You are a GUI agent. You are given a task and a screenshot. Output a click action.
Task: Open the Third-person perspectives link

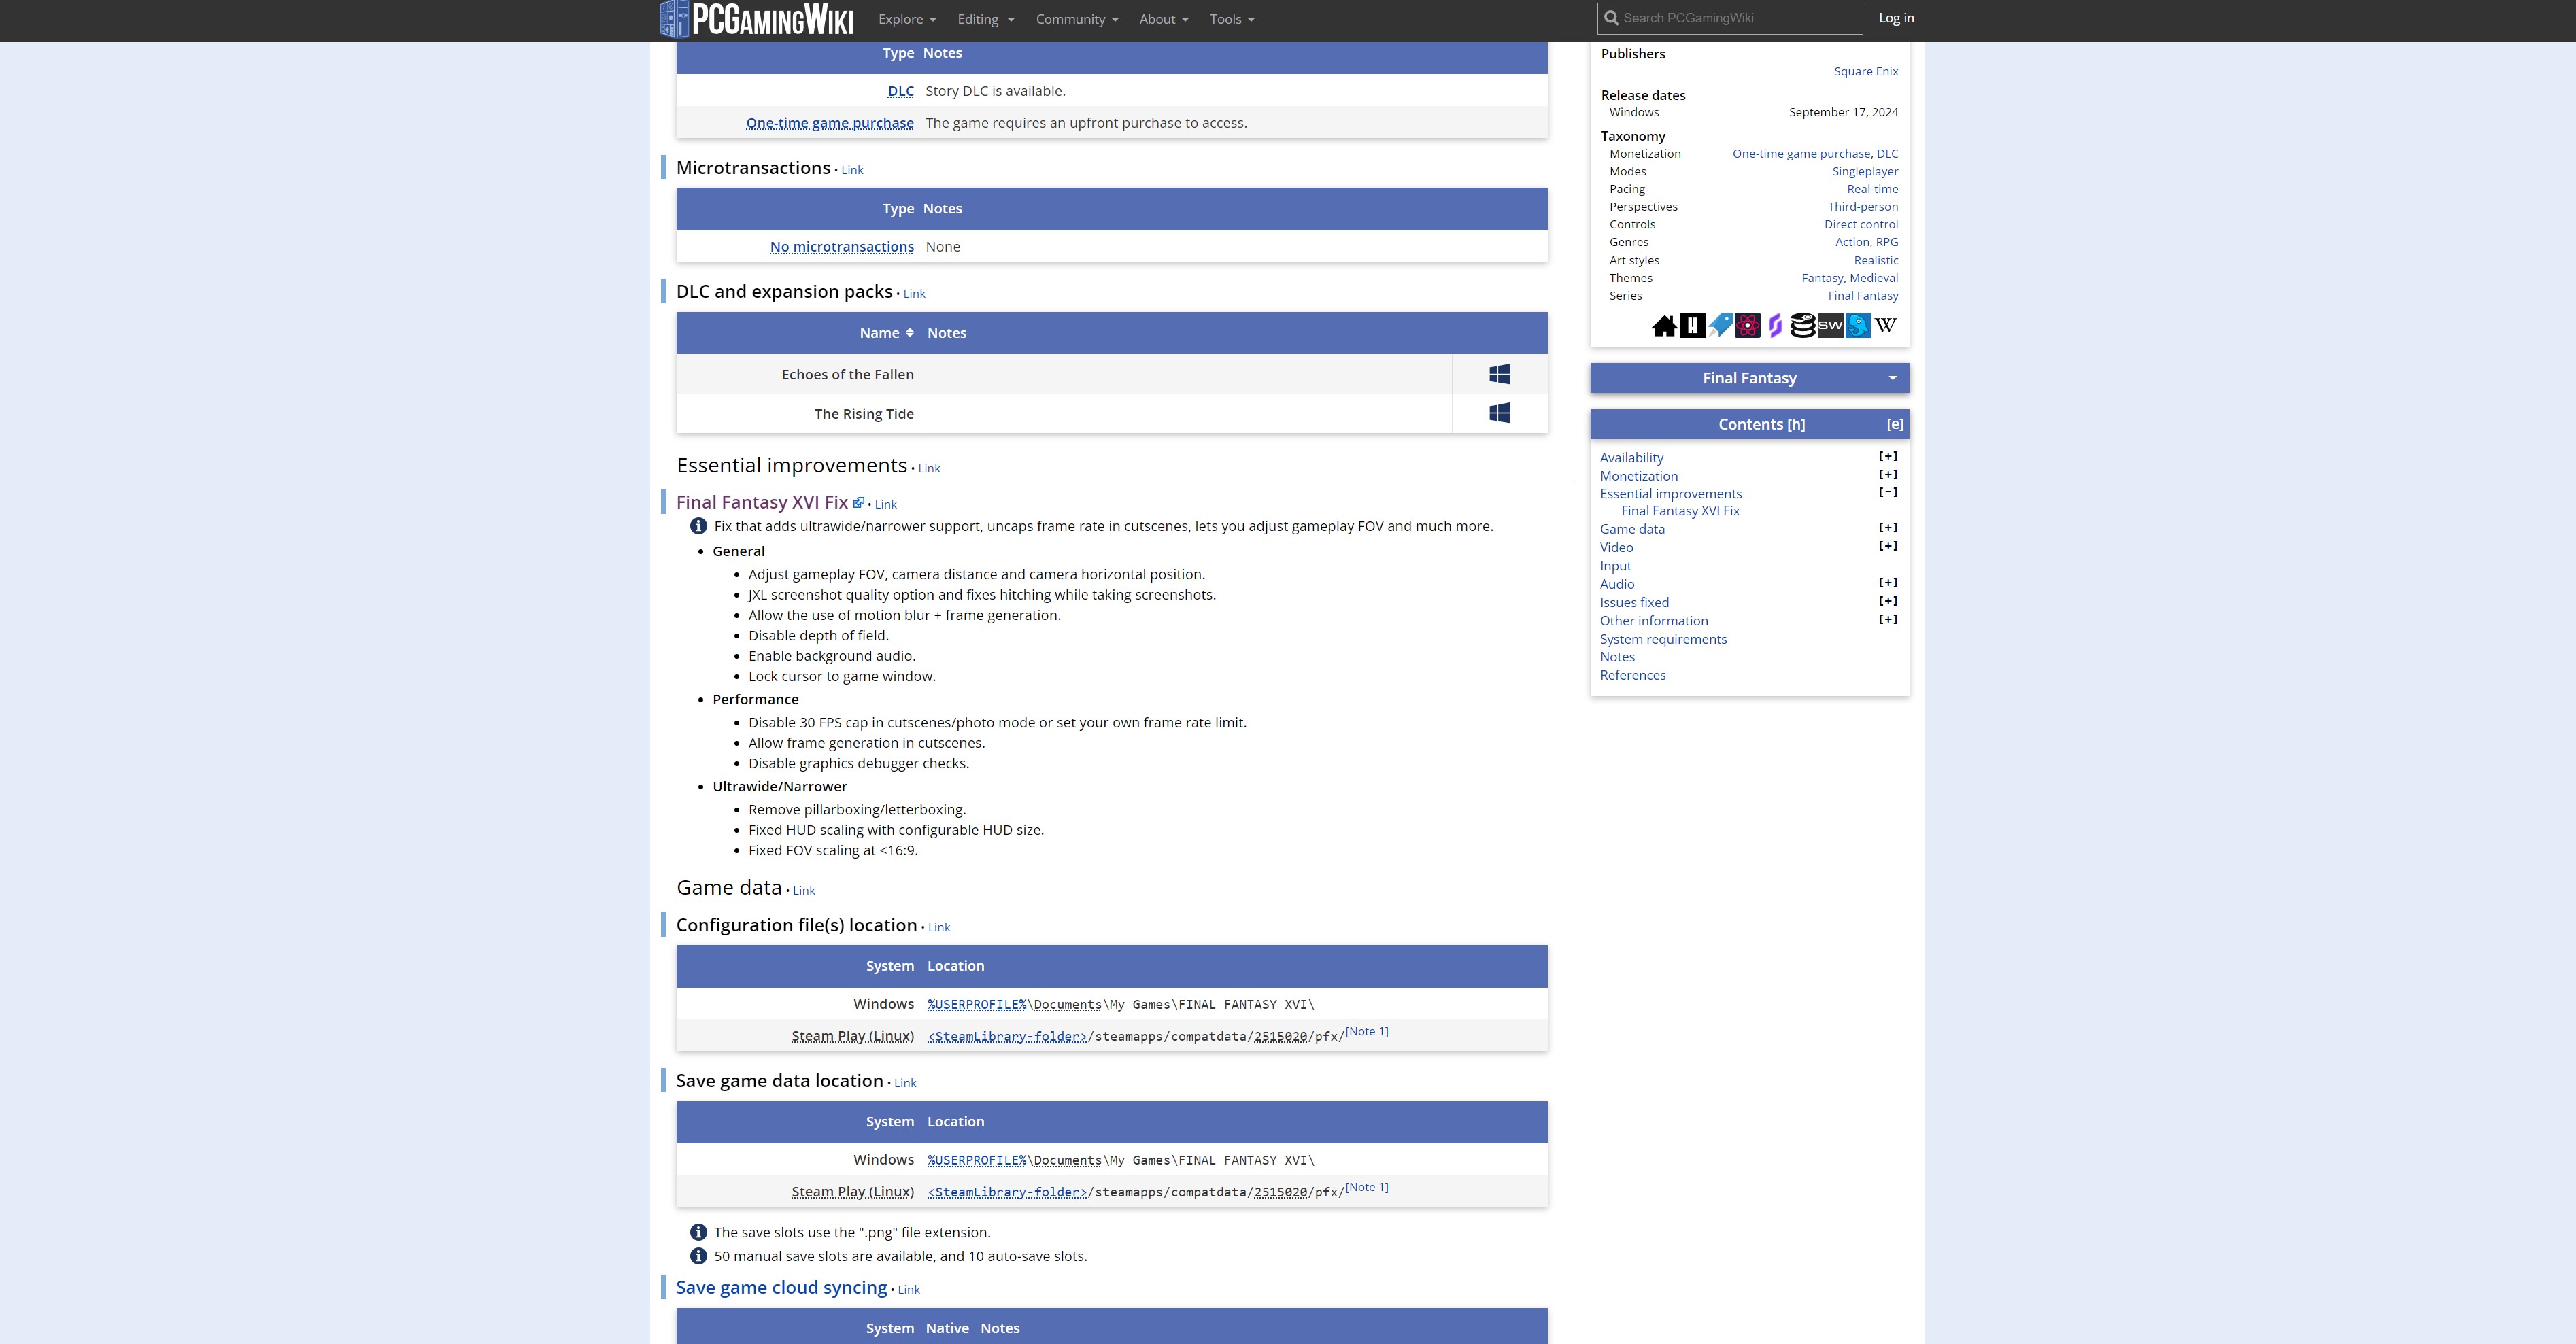[x=1862, y=207]
